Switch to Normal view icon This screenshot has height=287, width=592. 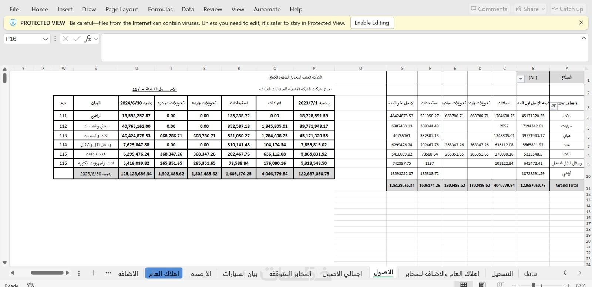click(x=463, y=284)
